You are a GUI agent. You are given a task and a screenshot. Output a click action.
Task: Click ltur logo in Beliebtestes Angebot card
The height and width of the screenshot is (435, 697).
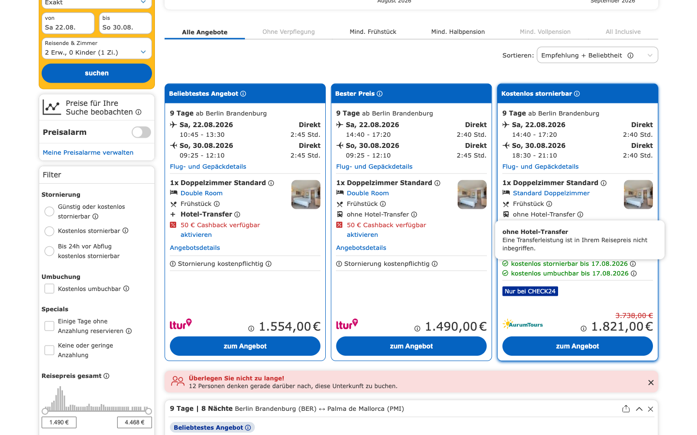(x=181, y=324)
